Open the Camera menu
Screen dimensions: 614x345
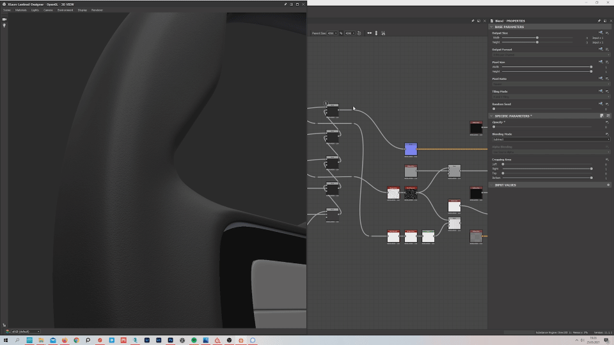(48, 10)
